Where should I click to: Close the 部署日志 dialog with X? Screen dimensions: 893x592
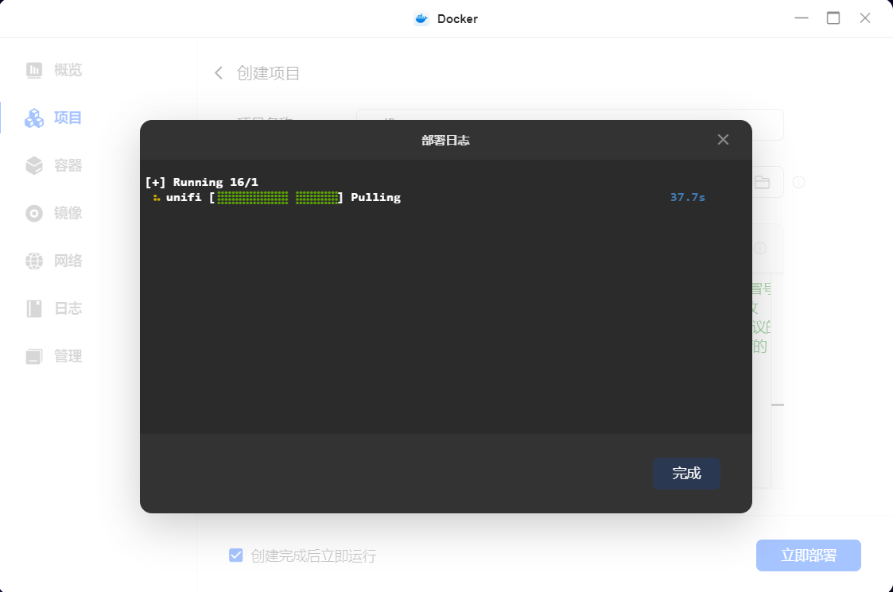click(723, 140)
